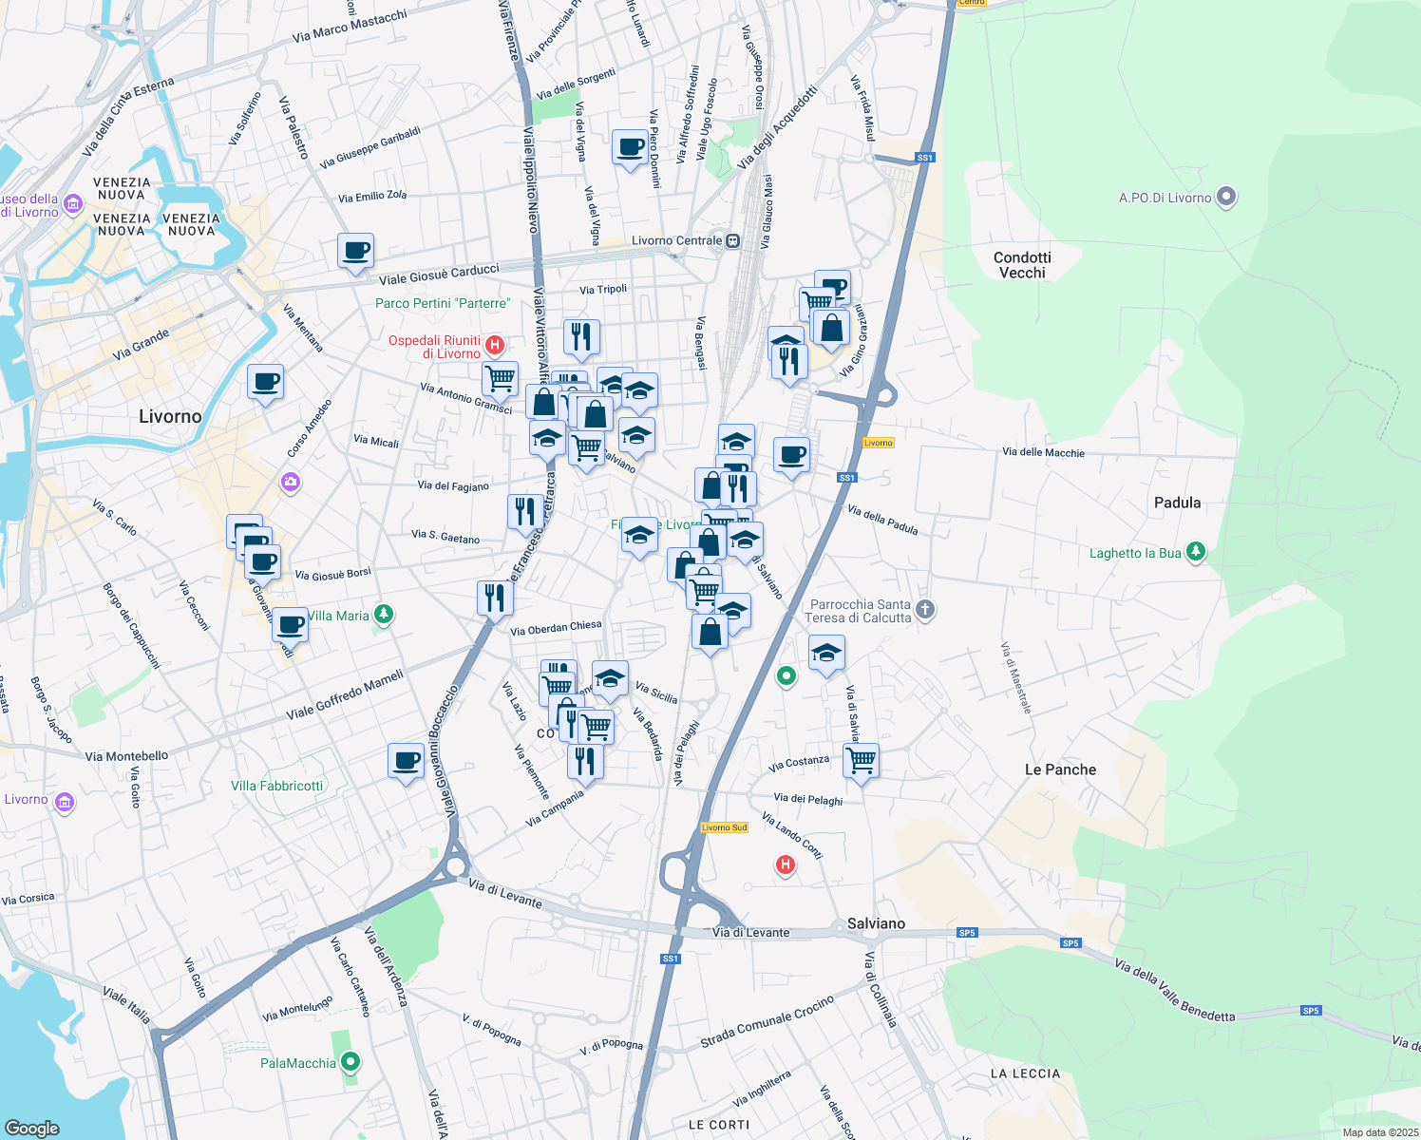Select the Strada Comunale Crocino label
This screenshot has width=1421, height=1140.
coord(767,1022)
